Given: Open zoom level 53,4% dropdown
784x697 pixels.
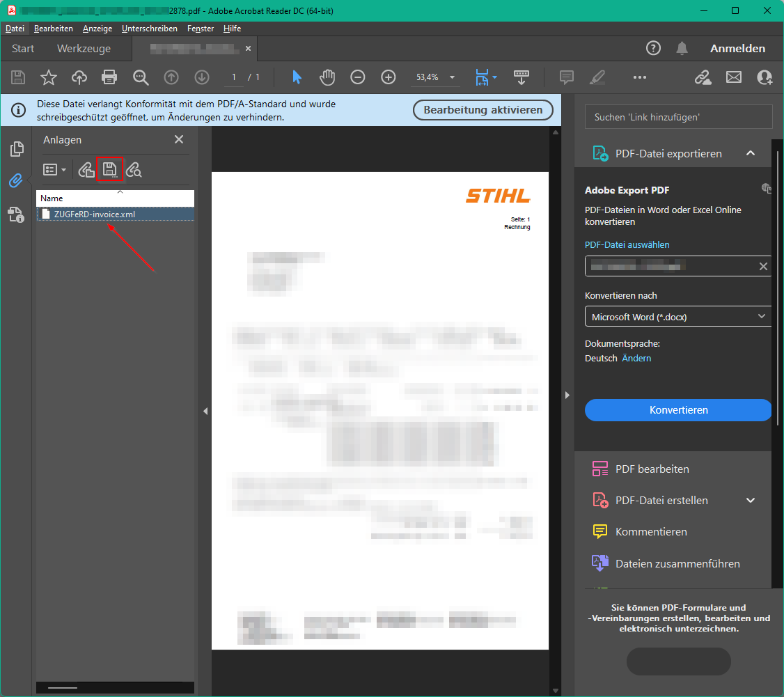Looking at the screenshot, I should (452, 77).
